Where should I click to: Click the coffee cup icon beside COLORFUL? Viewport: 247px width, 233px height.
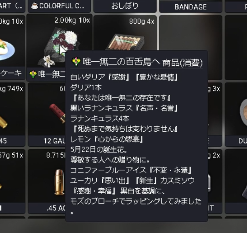click(x=34, y=6)
